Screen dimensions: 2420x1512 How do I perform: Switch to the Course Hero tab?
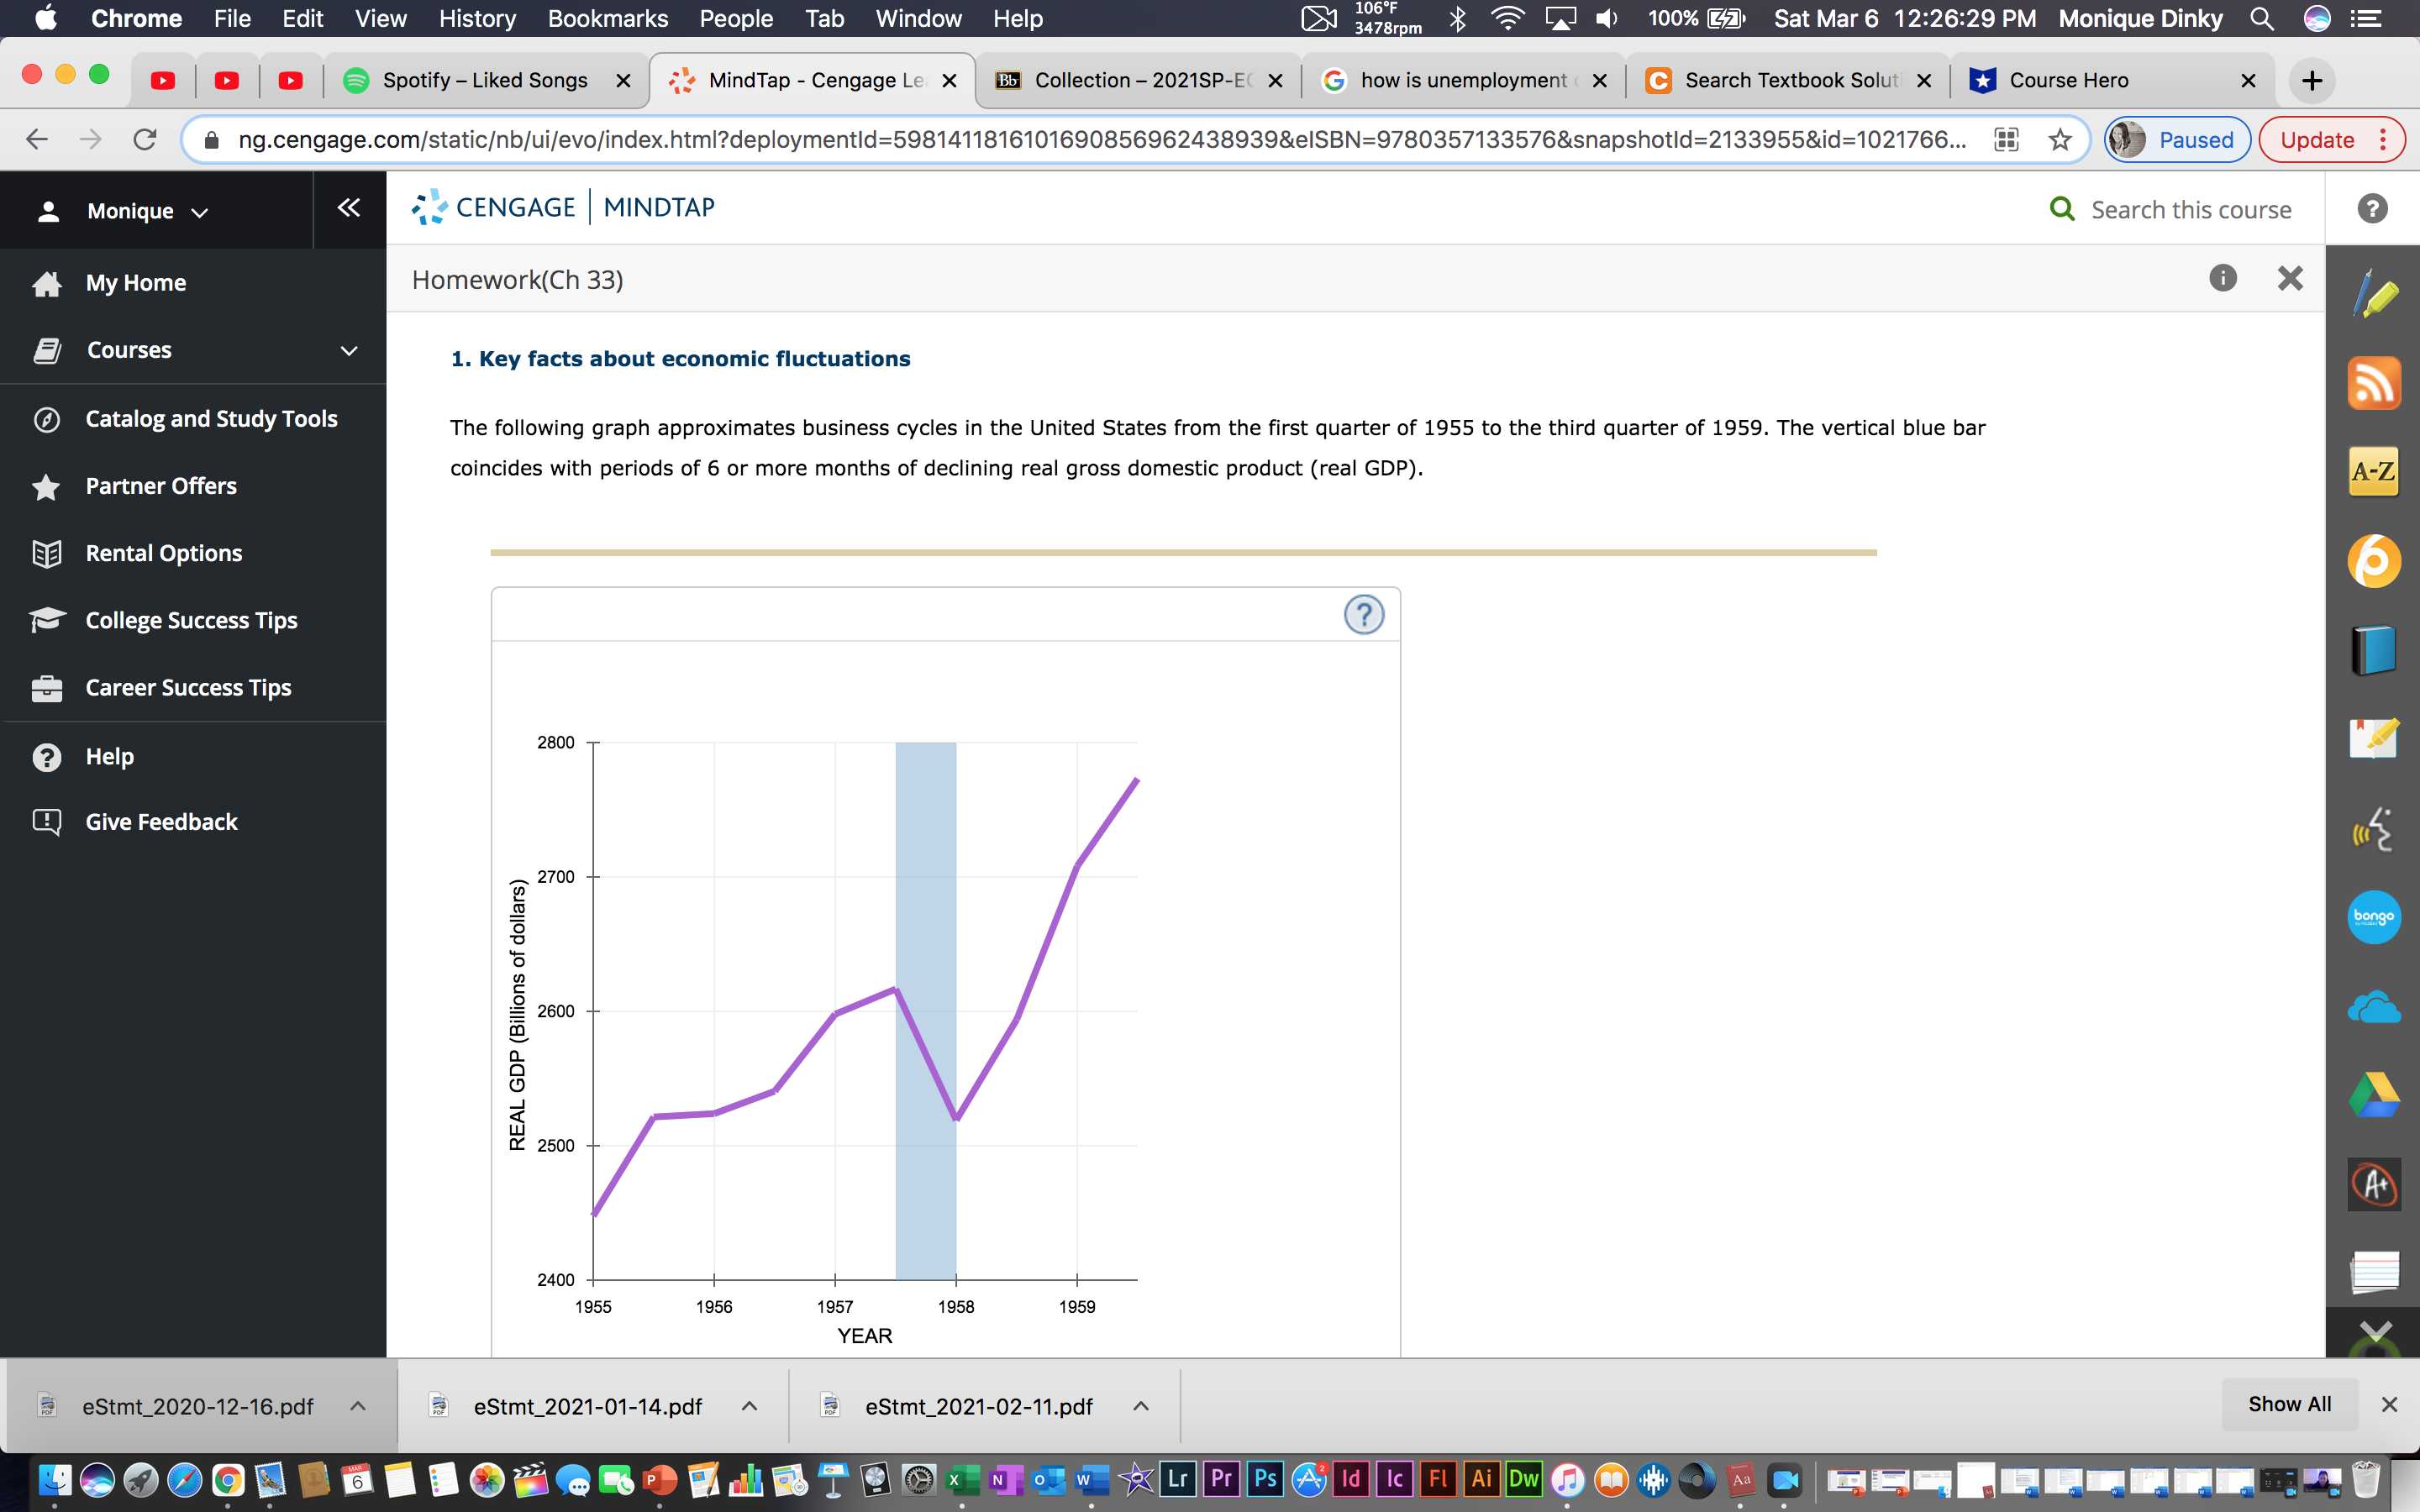click(2068, 80)
